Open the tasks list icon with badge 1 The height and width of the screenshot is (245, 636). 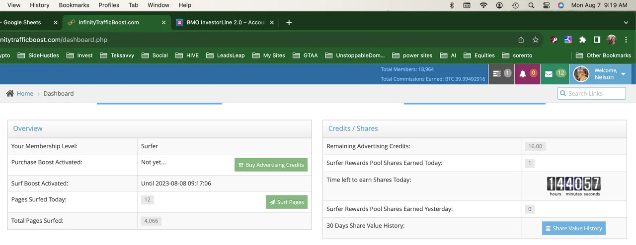tap(501, 74)
